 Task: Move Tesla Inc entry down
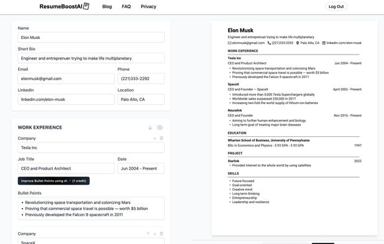point(155,138)
